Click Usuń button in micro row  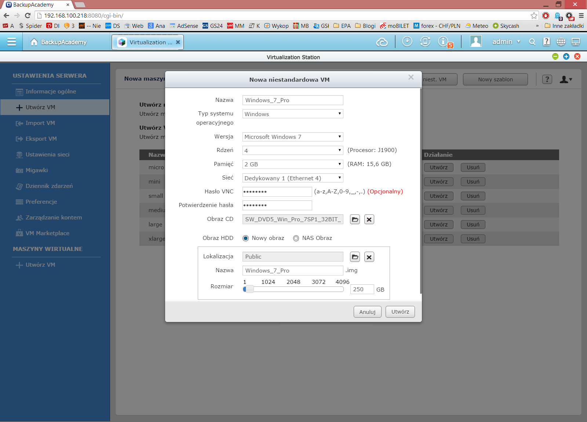tap(473, 167)
